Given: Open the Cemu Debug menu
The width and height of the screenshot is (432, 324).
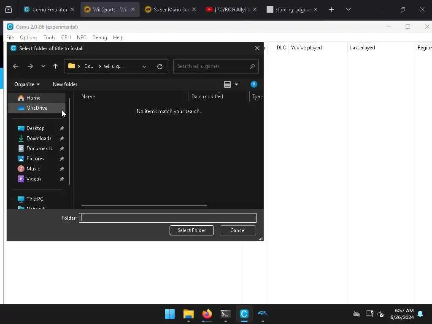Looking at the screenshot, I should pyautogui.click(x=100, y=38).
